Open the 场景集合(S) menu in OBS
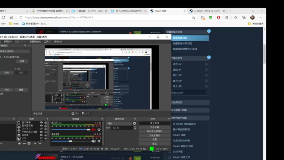The height and width of the screenshot is (160, 284). pos(35,42)
